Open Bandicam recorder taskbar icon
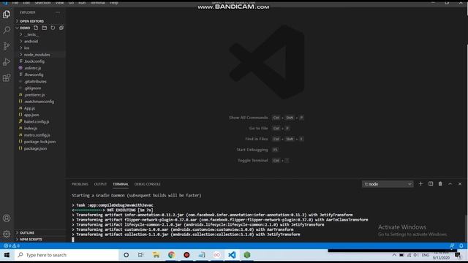The height and width of the screenshot is (263, 468). [186, 255]
